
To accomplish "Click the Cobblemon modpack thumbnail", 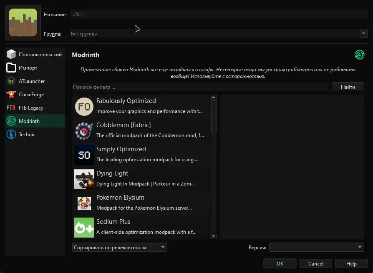I will [x=84, y=131].
